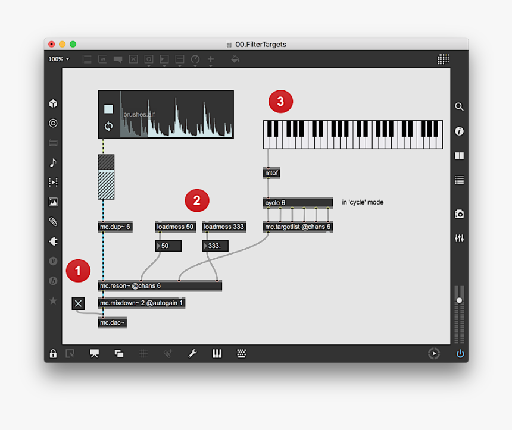
Task: Enable presentation mode from the bottom toolbar
Action: click(94, 353)
